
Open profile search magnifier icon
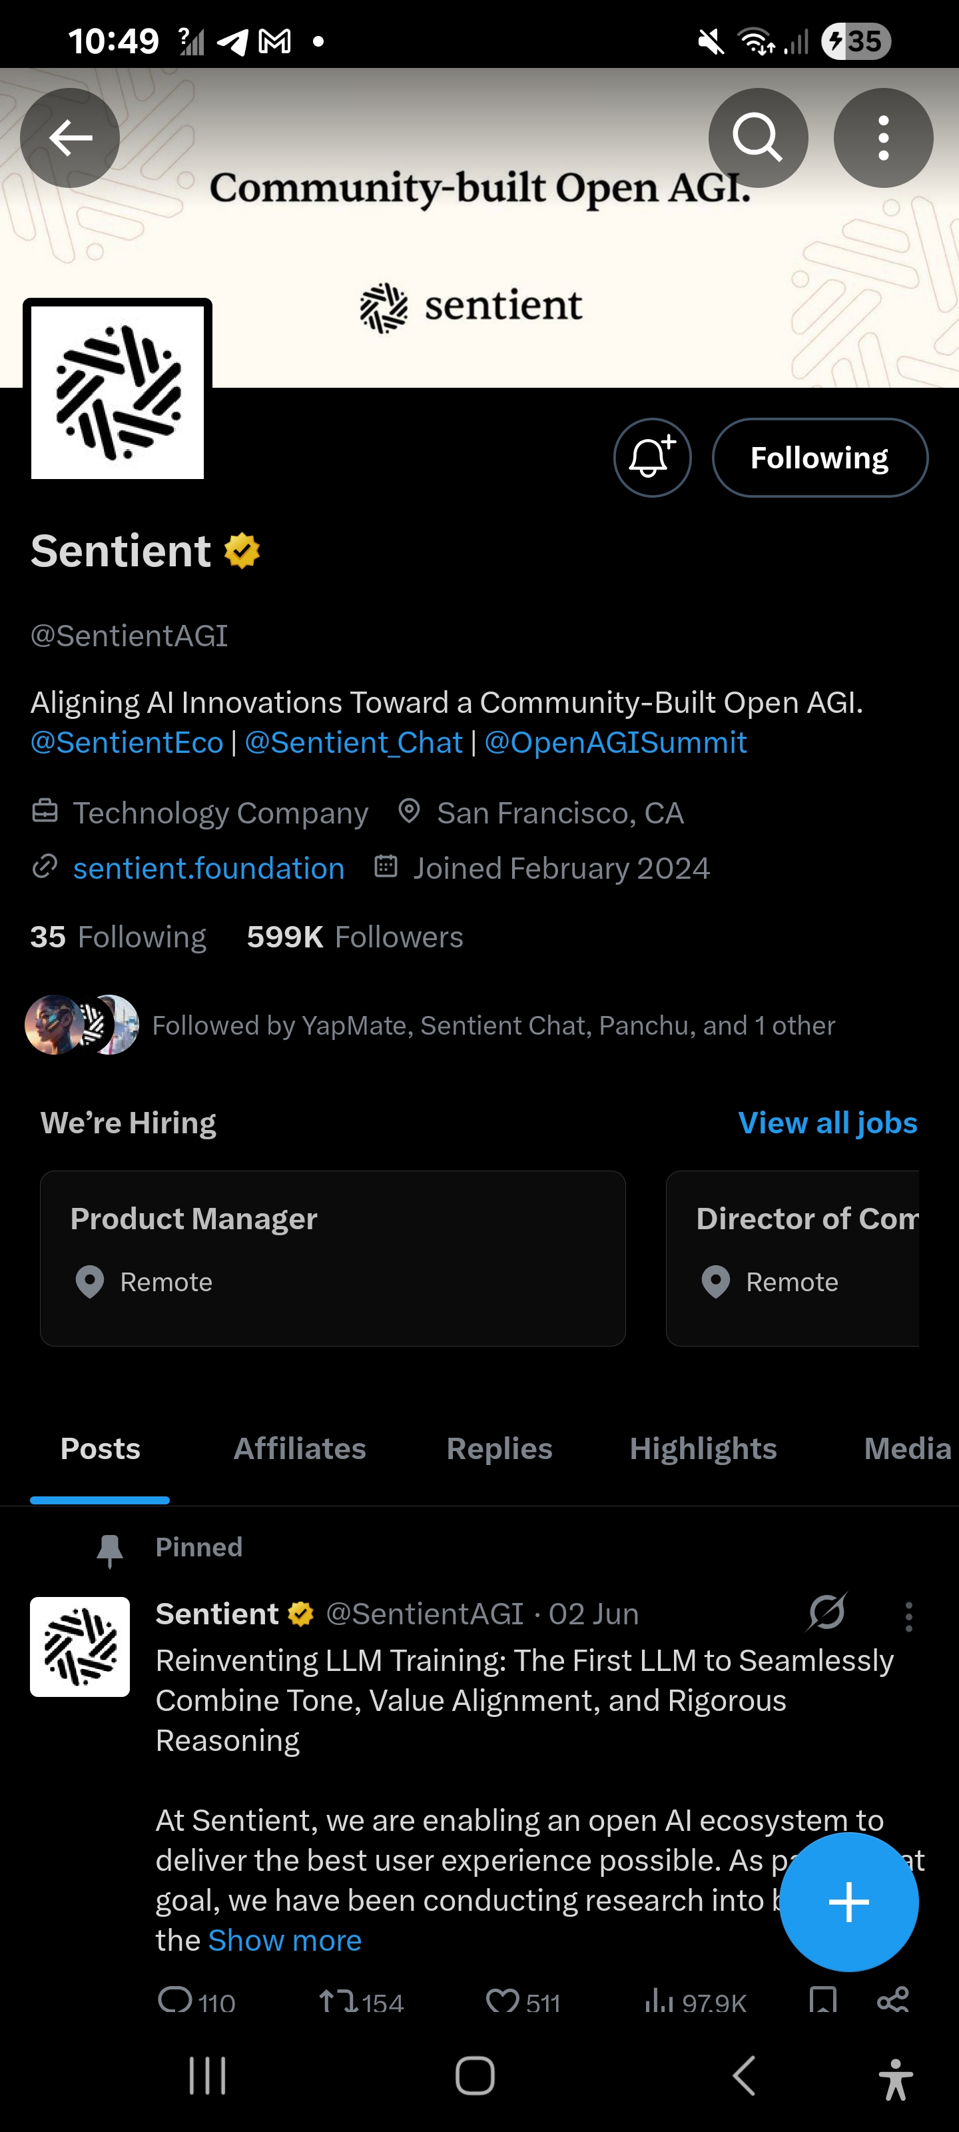click(x=757, y=137)
